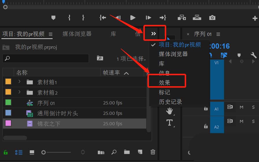
Task: Choose 标记 from the overflow menu
Action: (164, 92)
